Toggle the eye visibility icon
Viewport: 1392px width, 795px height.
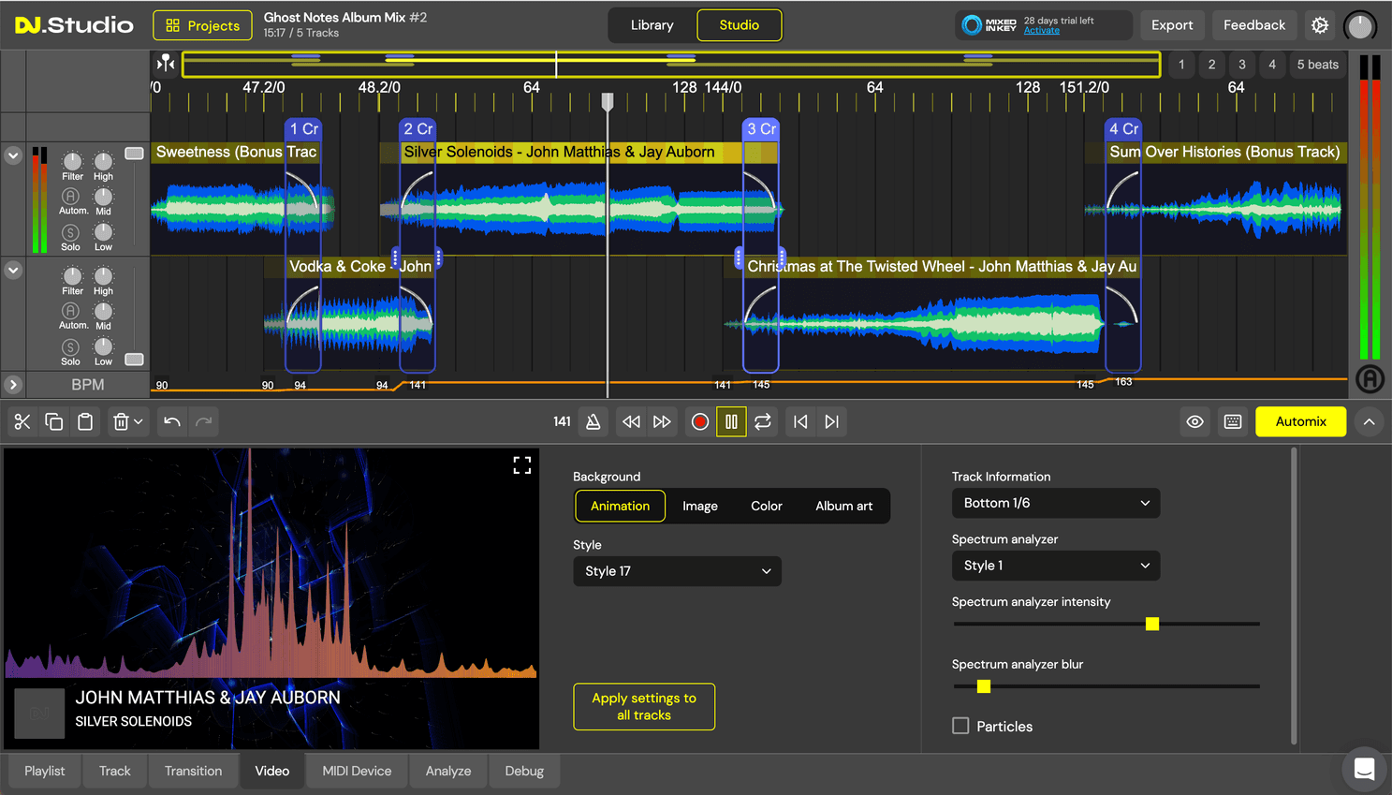pyautogui.click(x=1195, y=422)
